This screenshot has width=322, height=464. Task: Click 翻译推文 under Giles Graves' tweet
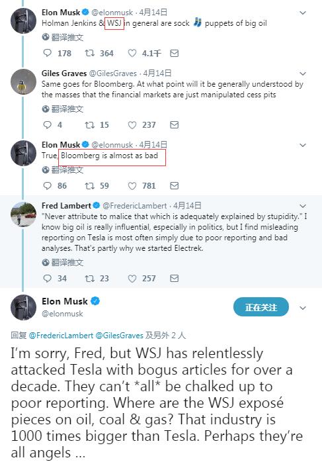coord(63,109)
